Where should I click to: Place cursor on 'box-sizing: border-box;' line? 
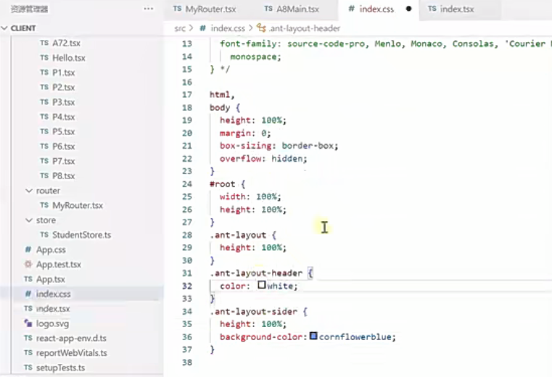(279, 146)
